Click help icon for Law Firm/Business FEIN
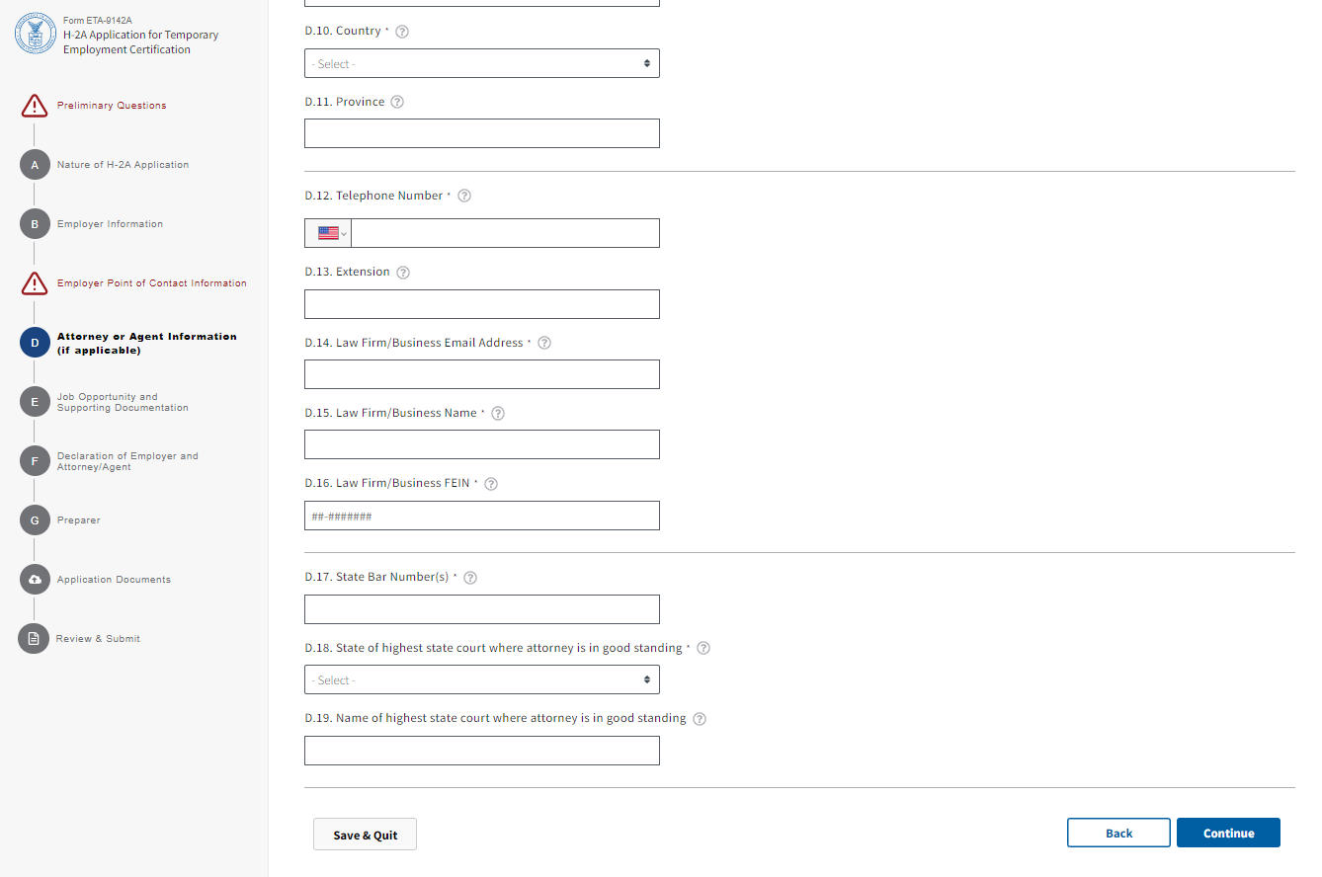 point(491,484)
